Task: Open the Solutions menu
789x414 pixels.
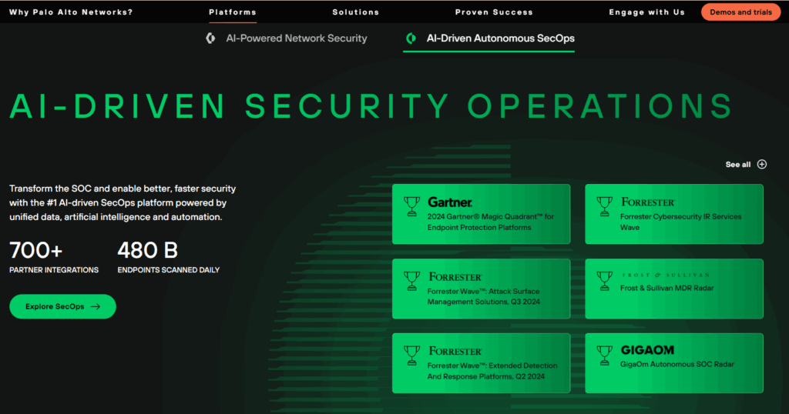Action: pyautogui.click(x=356, y=12)
